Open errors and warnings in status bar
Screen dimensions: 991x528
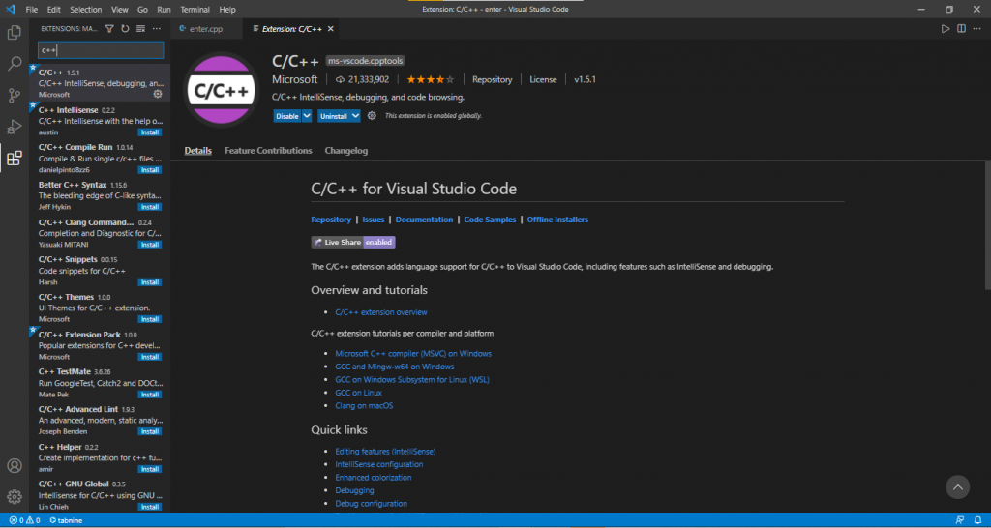point(24,520)
